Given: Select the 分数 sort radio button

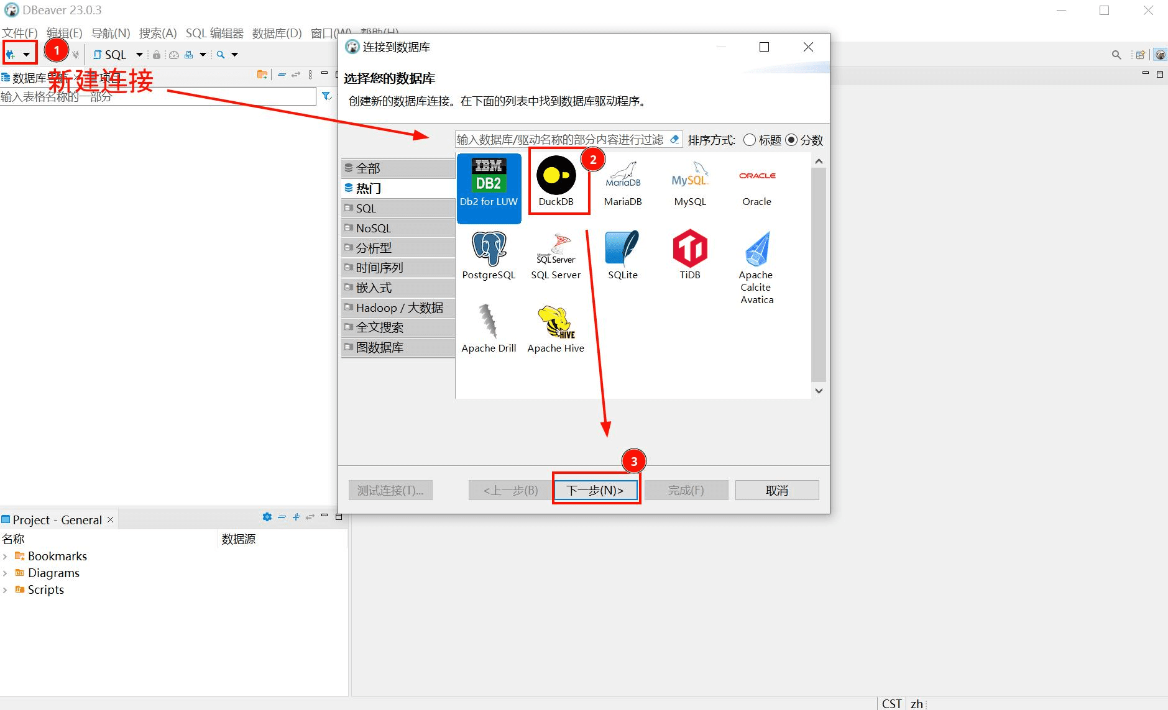Looking at the screenshot, I should [x=791, y=140].
